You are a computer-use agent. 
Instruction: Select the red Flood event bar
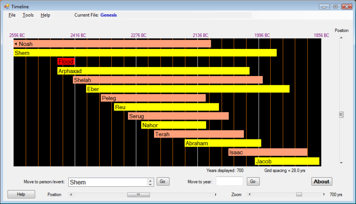[x=66, y=62]
